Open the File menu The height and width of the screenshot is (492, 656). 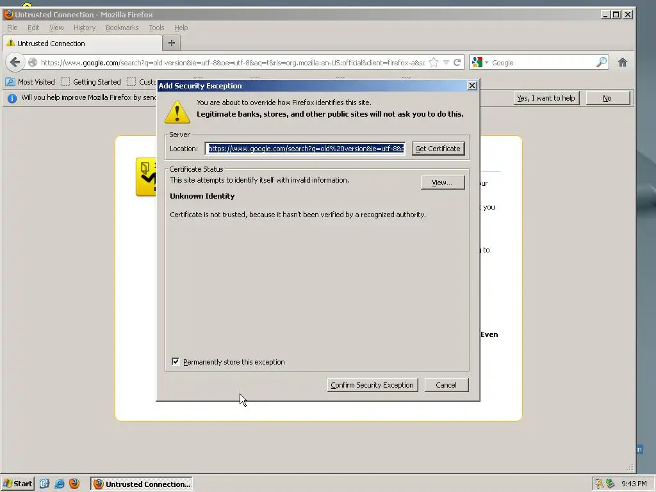tap(13, 28)
